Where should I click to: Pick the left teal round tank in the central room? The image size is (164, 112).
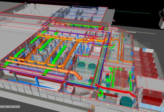[x=81, y=65]
